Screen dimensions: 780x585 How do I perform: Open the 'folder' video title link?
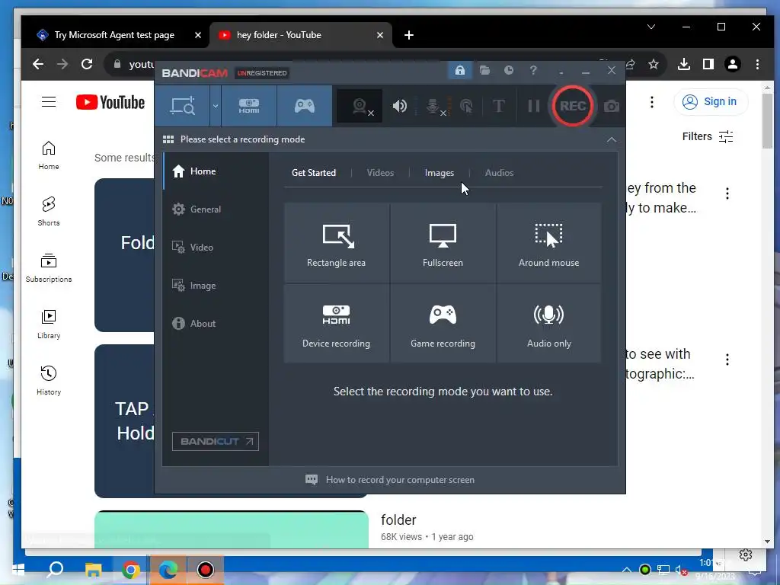[x=398, y=519]
